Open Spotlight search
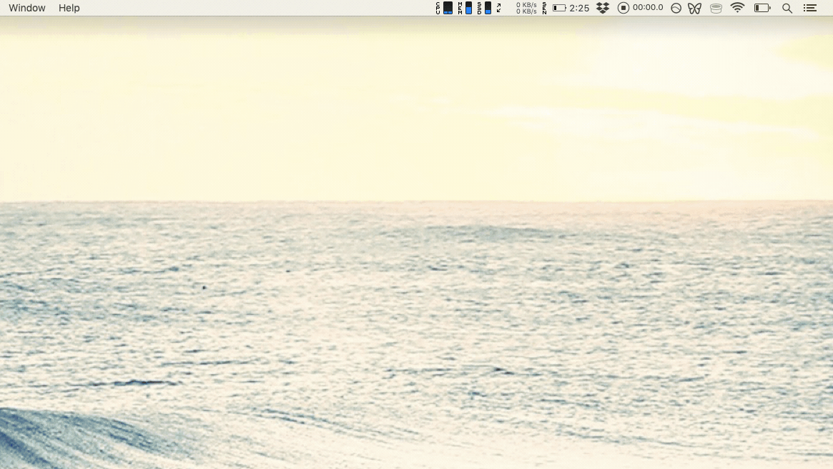This screenshot has width=833, height=469. 787,8
